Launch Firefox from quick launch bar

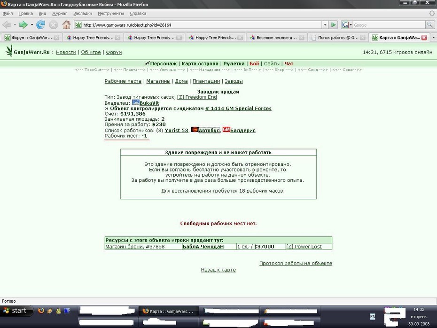point(41,311)
